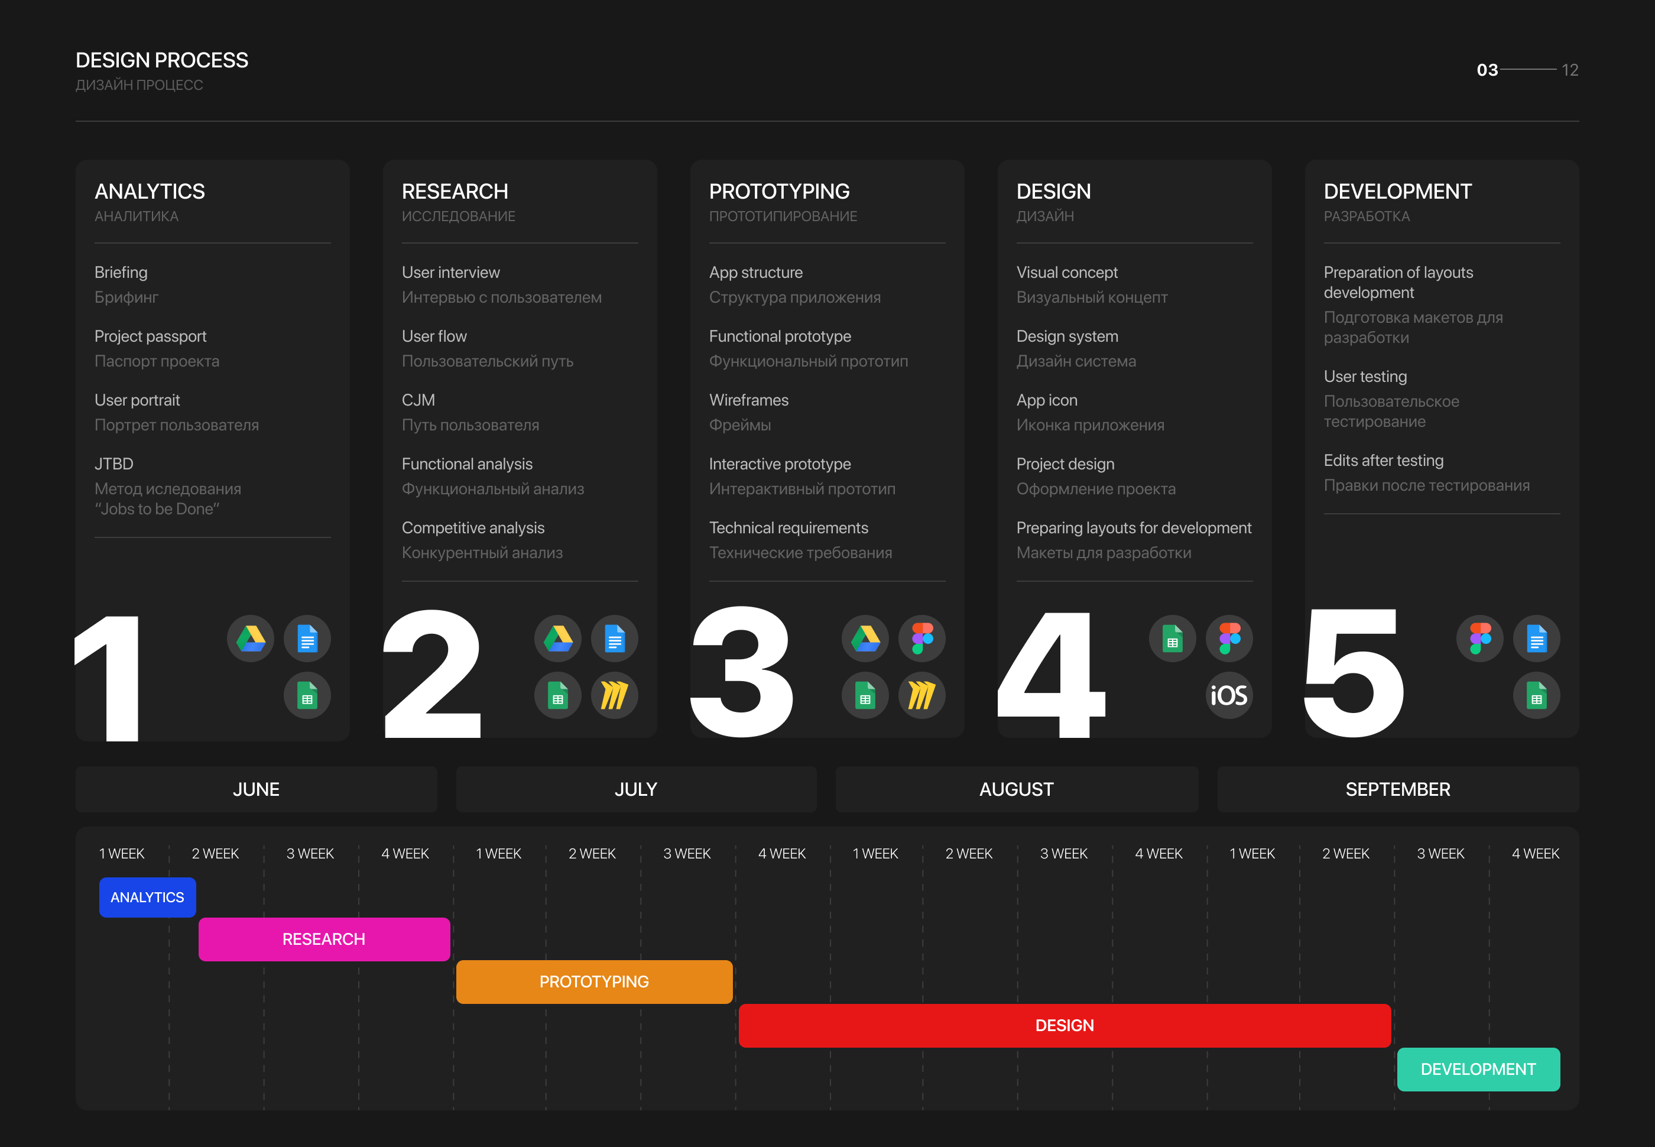Click the pink RESEARCH timeline bar
The height and width of the screenshot is (1147, 1655).
click(x=324, y=939)
